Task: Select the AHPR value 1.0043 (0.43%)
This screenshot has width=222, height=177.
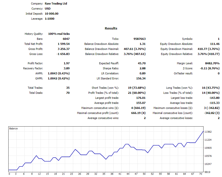Action: pyautogui.click(x=59, y=73)
